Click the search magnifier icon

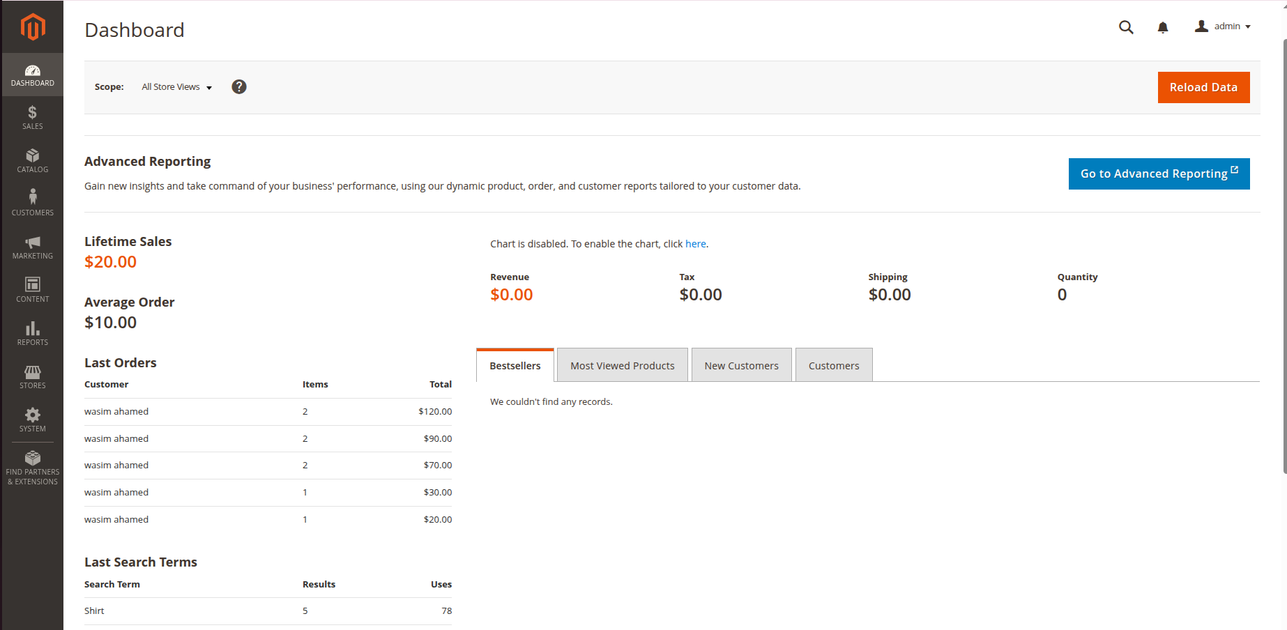point(1126,27)
